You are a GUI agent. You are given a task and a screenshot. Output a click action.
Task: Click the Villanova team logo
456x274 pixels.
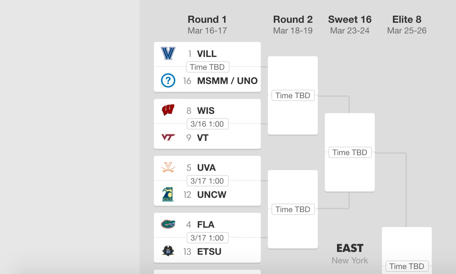click(168, 54)
